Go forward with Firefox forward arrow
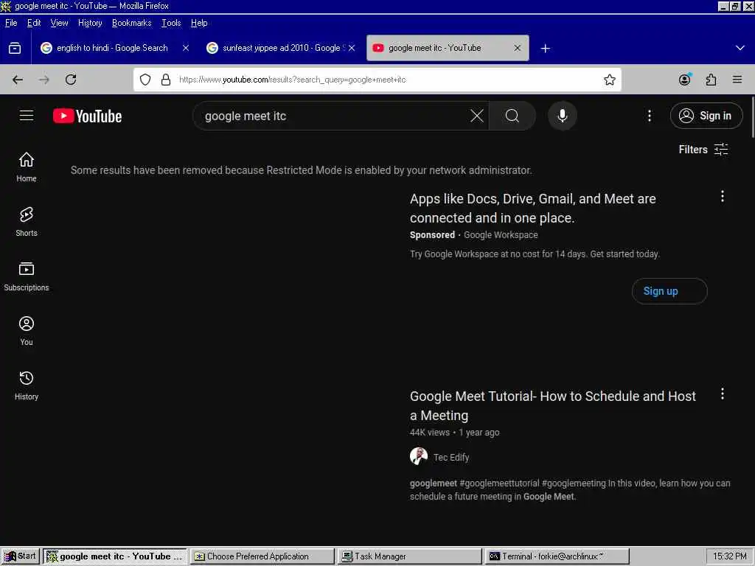The height and width of the screenshot is (566, 755). (x=44, y=80)
